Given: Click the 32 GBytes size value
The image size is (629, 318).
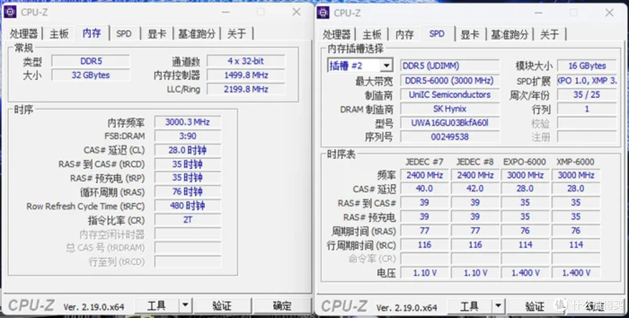Looking at the screenshot, I should [x=91, y=75].
